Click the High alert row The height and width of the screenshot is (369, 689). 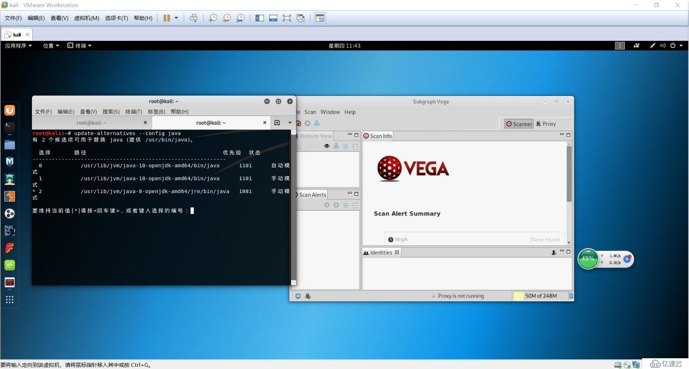coord(474,240)
